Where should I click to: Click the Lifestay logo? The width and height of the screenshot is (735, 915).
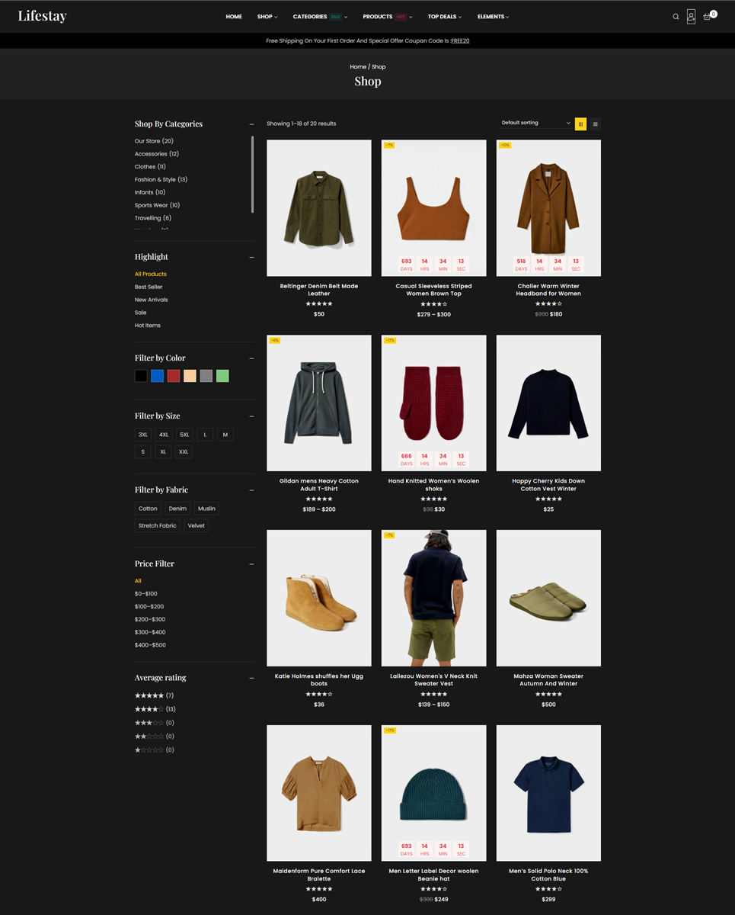[x=43, y=16]
